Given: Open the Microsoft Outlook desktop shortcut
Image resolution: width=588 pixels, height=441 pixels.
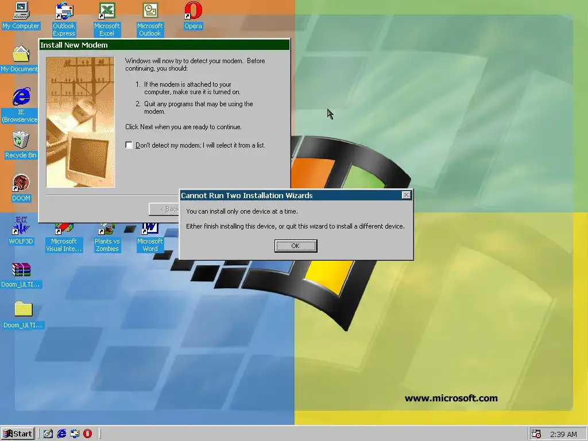Looking at the screenshot, I should pyautogui.click(x=150, y=19).
